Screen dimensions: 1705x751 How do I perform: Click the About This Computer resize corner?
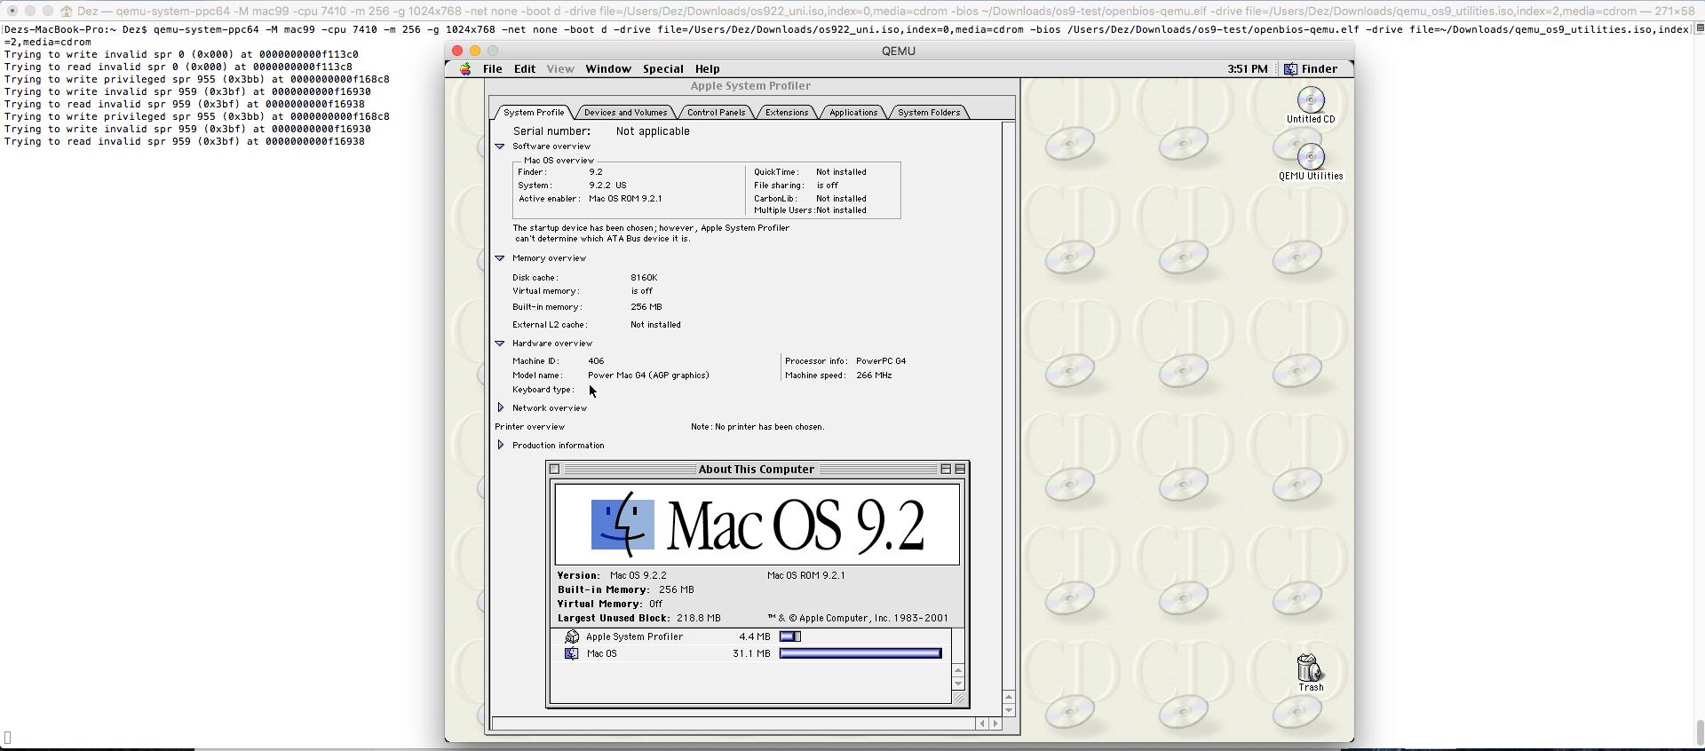tap(958, 698)
